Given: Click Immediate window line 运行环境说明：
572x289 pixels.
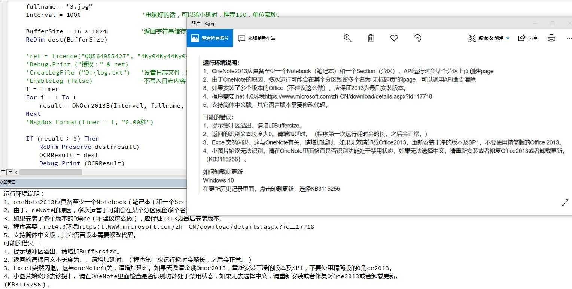Looking at the screenshot, I should click(x=24, y=194).
